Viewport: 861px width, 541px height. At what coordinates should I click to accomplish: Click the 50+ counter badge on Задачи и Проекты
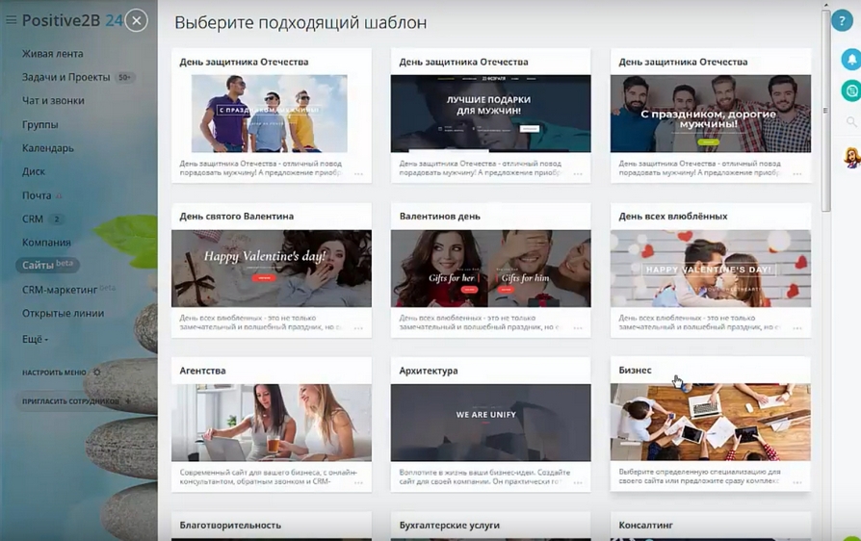[x=124, y=77]
